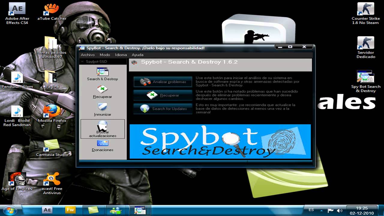Click After Effects taskbar button
Screen dimensions: 384x216
pos(47,210)
